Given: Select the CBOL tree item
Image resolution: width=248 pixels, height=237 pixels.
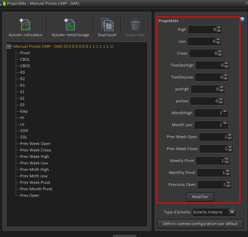Looking at the screenshot, I should coord(25,59).
